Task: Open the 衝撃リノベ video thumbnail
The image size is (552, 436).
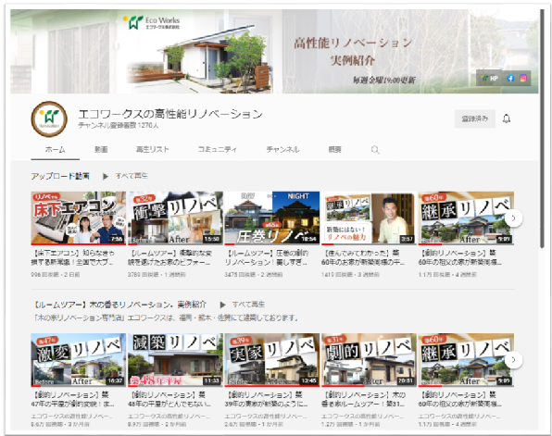Action: pos(175,218)
